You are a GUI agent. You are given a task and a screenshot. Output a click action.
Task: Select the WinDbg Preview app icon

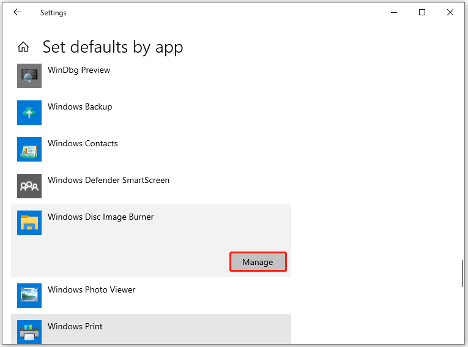point(29,76)
